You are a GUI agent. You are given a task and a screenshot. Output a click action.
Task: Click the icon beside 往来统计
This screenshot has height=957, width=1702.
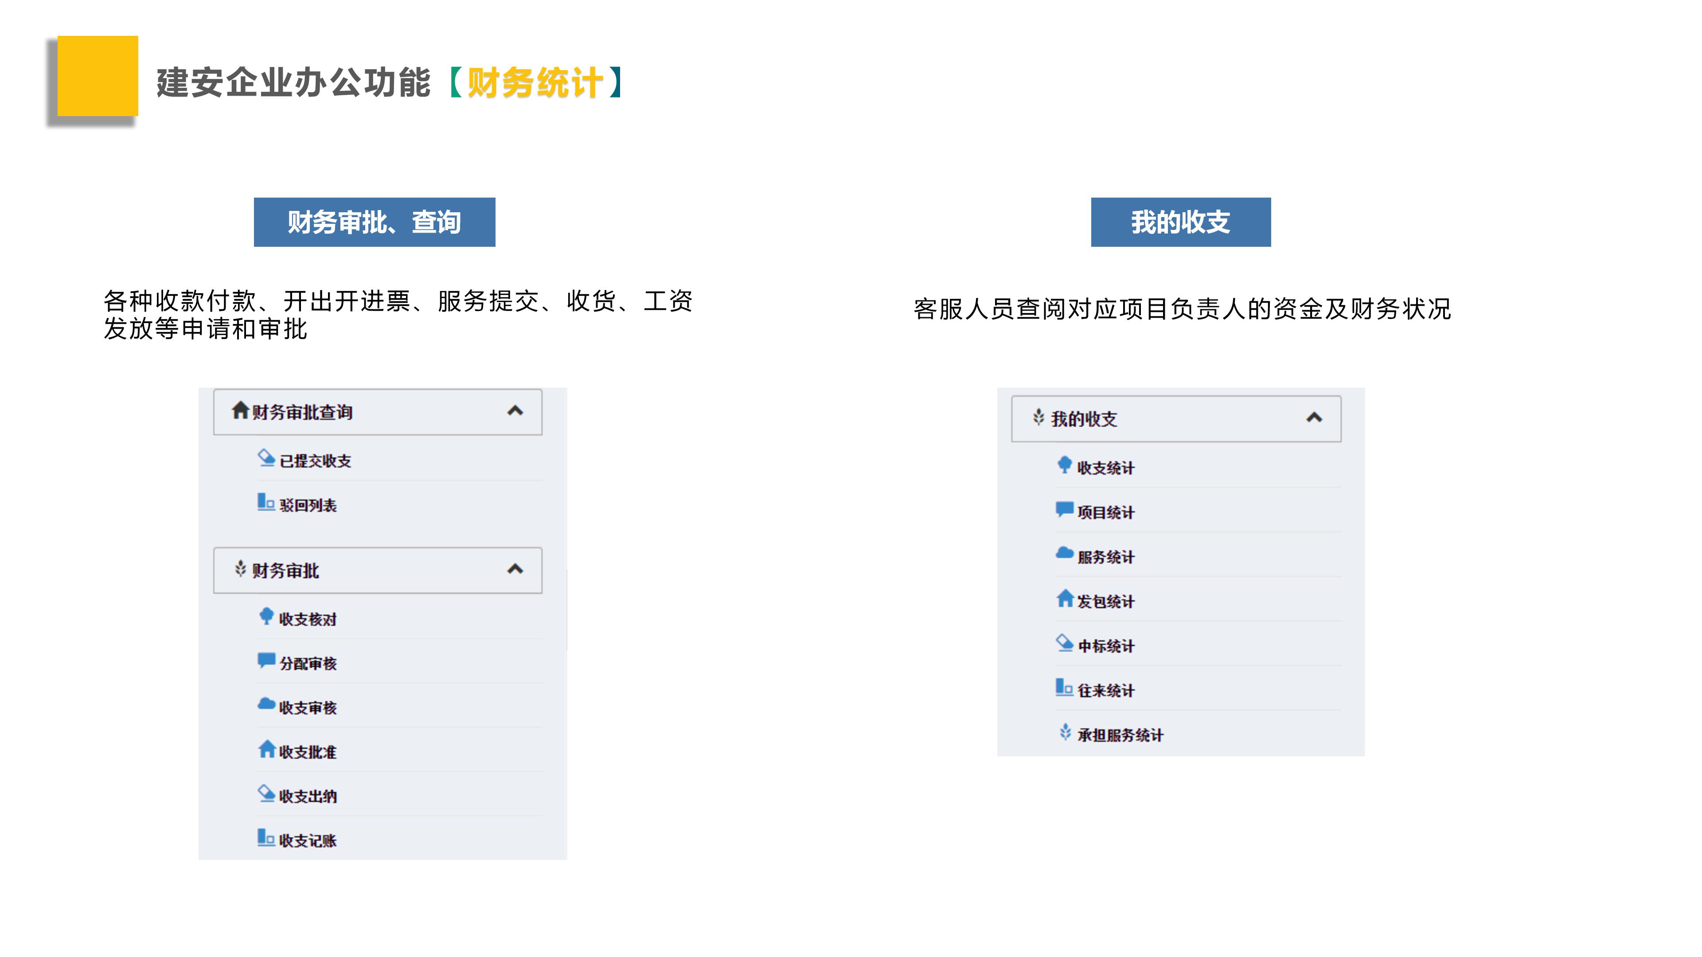tap(1064, 687)
